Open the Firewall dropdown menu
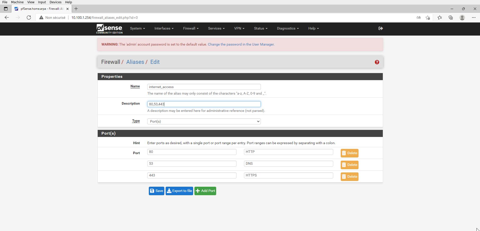Image resolution: width=480 pixels, height=231 pixels. (191, 29)
